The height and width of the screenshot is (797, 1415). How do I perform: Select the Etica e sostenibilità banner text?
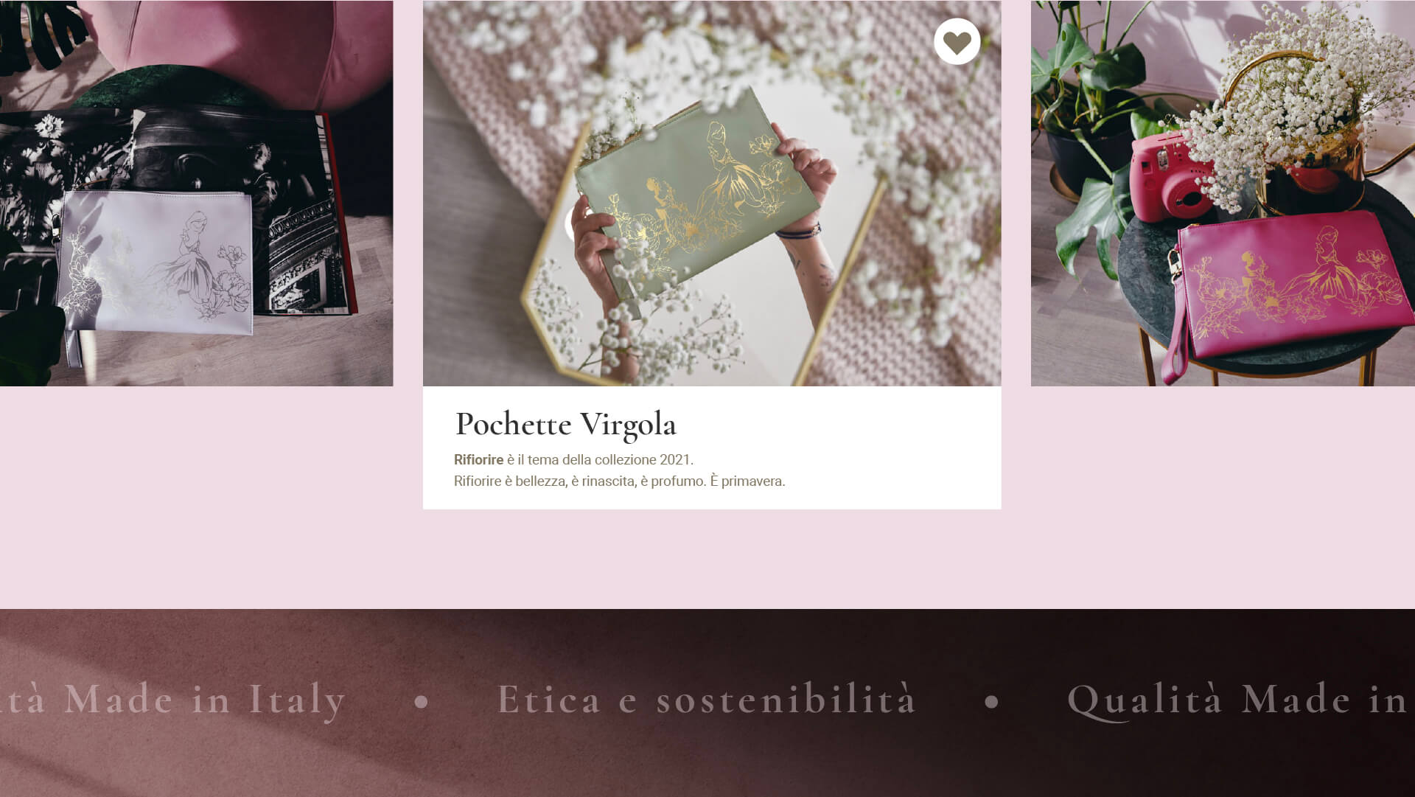(x=707, y=698)
